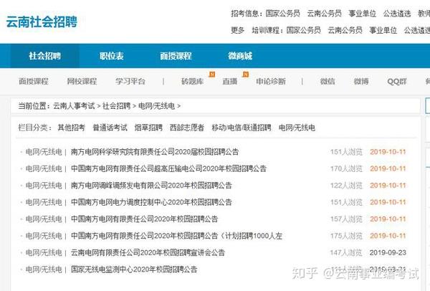Open the 微信 link
Viewport: 430px width, 291px height.
328,81
